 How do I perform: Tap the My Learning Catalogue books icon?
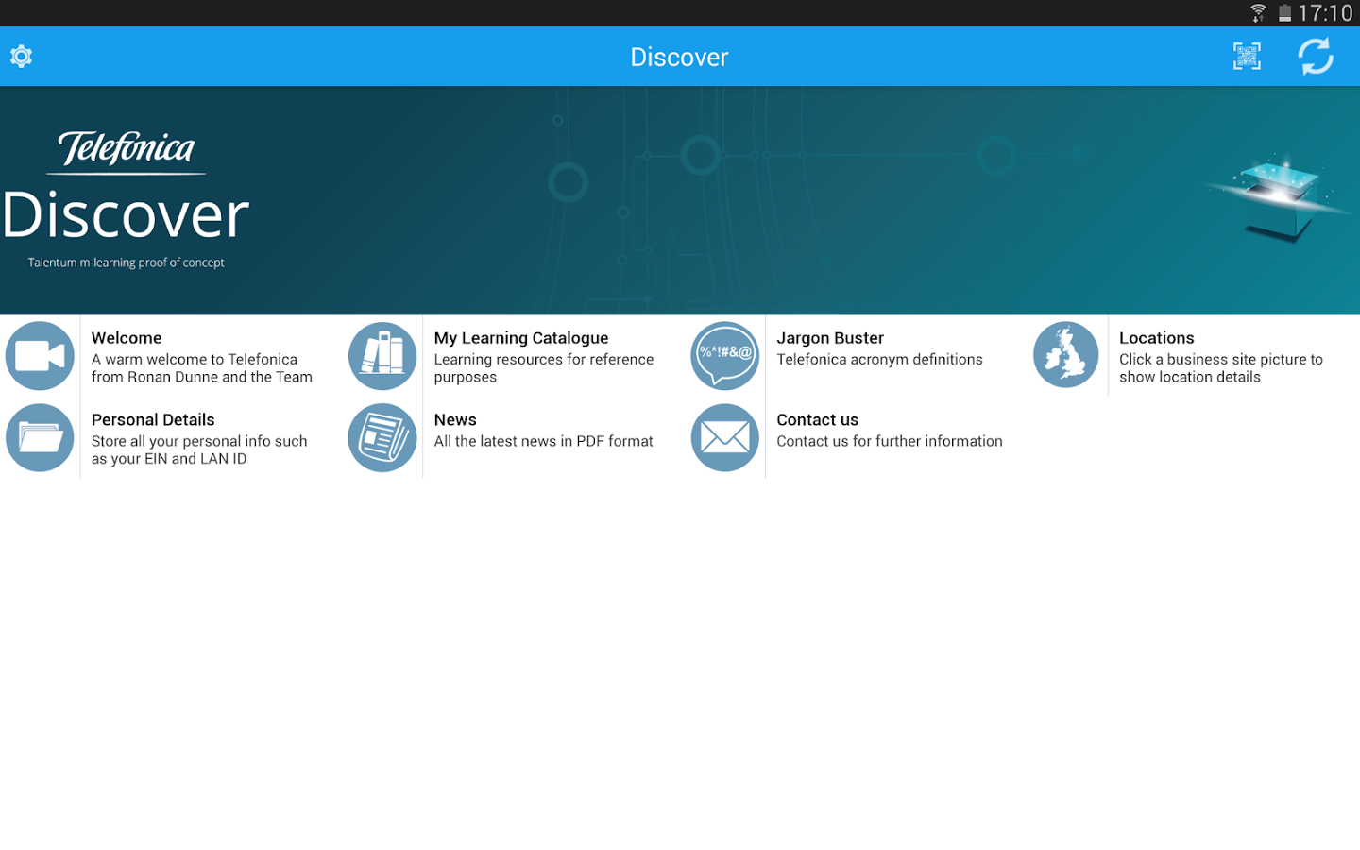click(x=382, y=356)
